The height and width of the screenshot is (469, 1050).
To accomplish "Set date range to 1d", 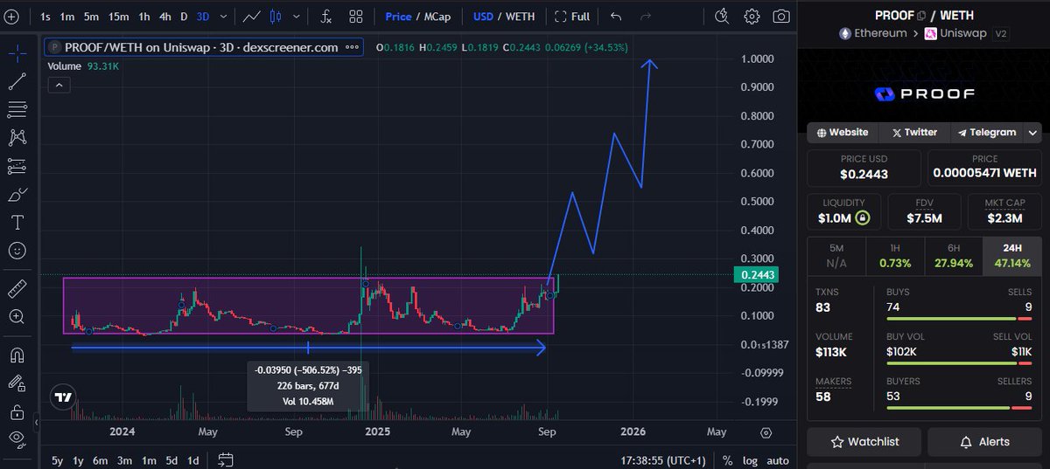I will 193,460.
